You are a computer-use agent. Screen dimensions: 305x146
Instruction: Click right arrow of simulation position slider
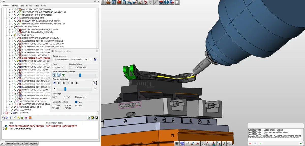95,89
